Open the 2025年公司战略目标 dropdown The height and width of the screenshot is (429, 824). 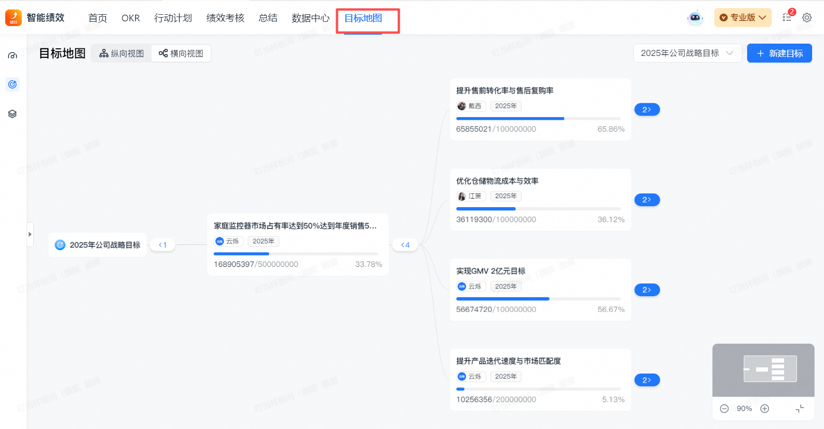pyautogui.click(x=687, y=53)
